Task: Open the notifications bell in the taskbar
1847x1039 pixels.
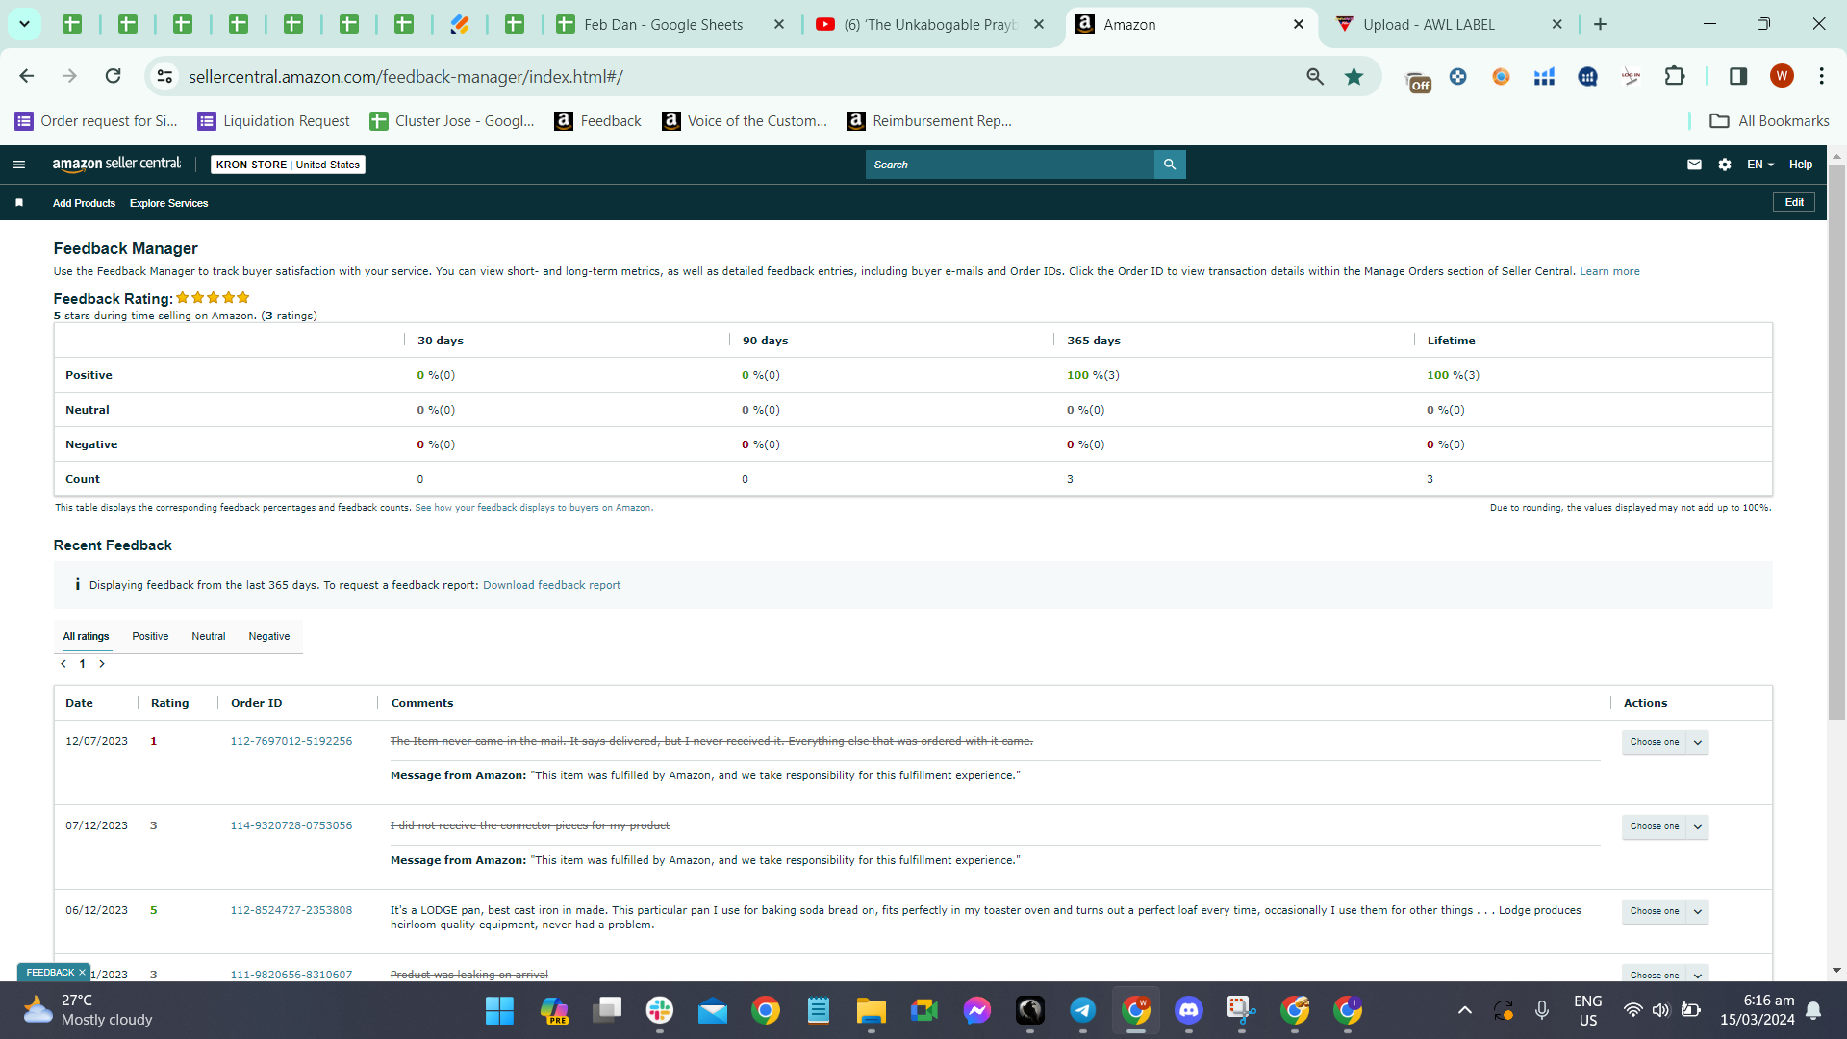Action: tap(1813, 1010)
